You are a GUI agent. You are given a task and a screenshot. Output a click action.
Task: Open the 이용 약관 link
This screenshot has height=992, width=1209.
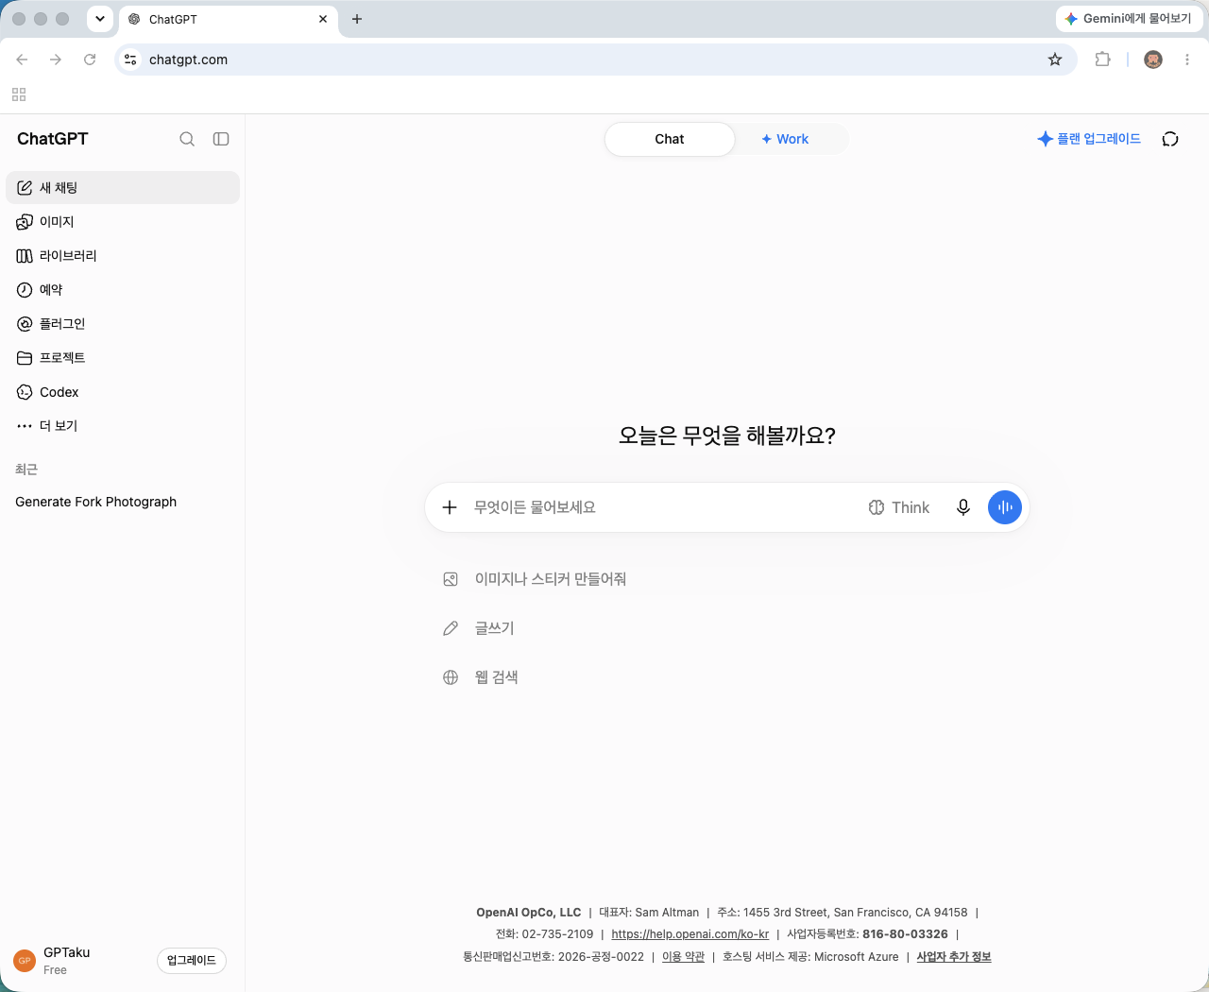[x=683, y=957]
